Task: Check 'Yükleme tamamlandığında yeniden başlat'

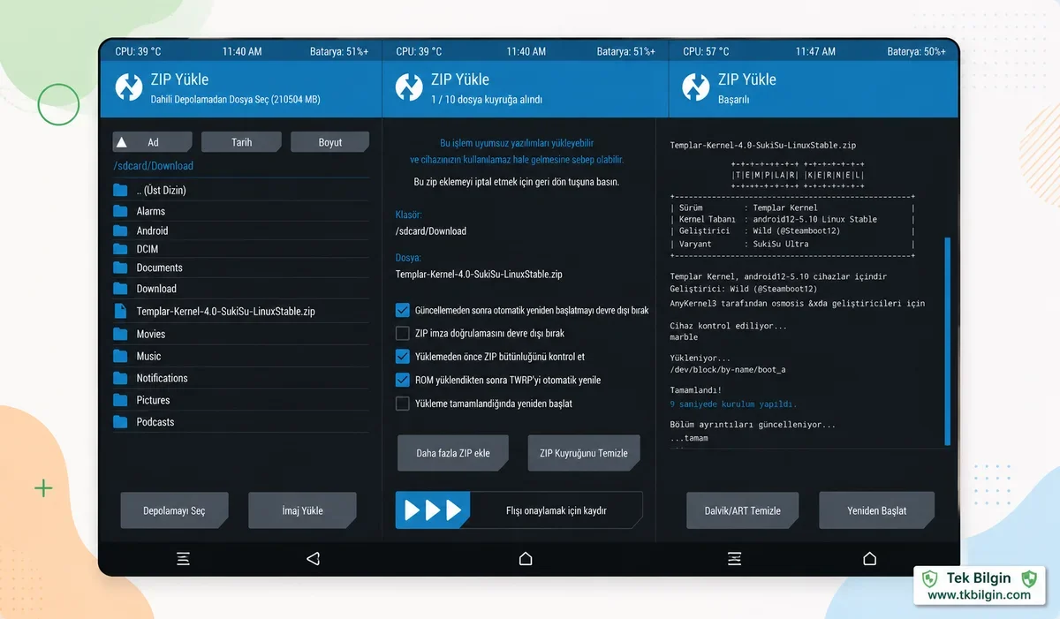Action: (x=402, y=404)
